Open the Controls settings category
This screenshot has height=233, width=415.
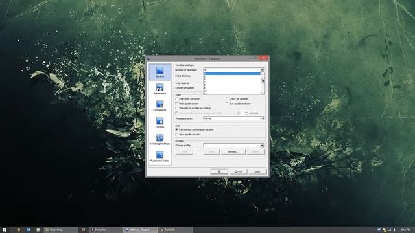[160, 122]
